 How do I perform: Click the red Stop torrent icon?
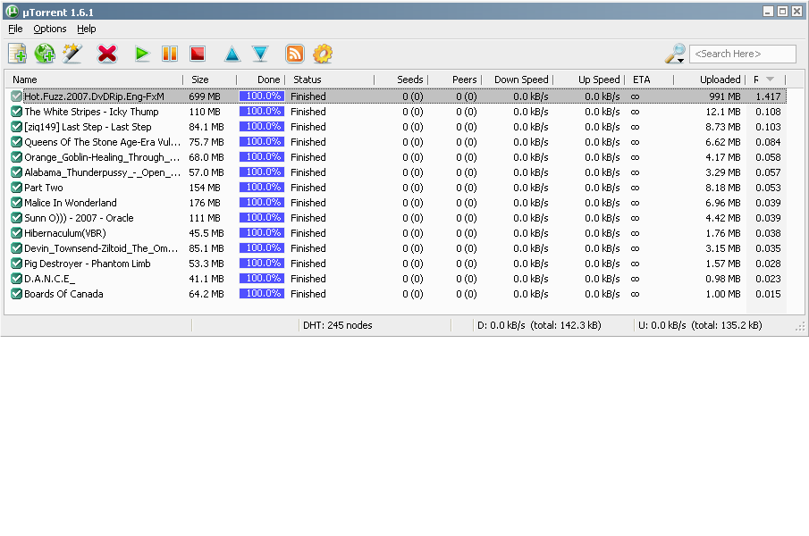coord(198,54)
